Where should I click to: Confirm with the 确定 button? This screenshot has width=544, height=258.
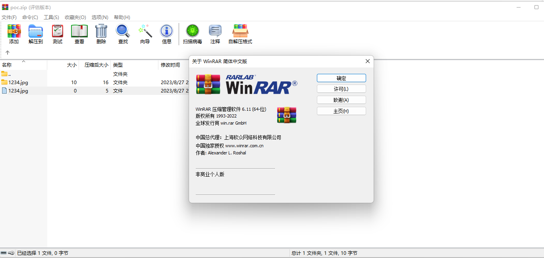(x=341, y=78)
